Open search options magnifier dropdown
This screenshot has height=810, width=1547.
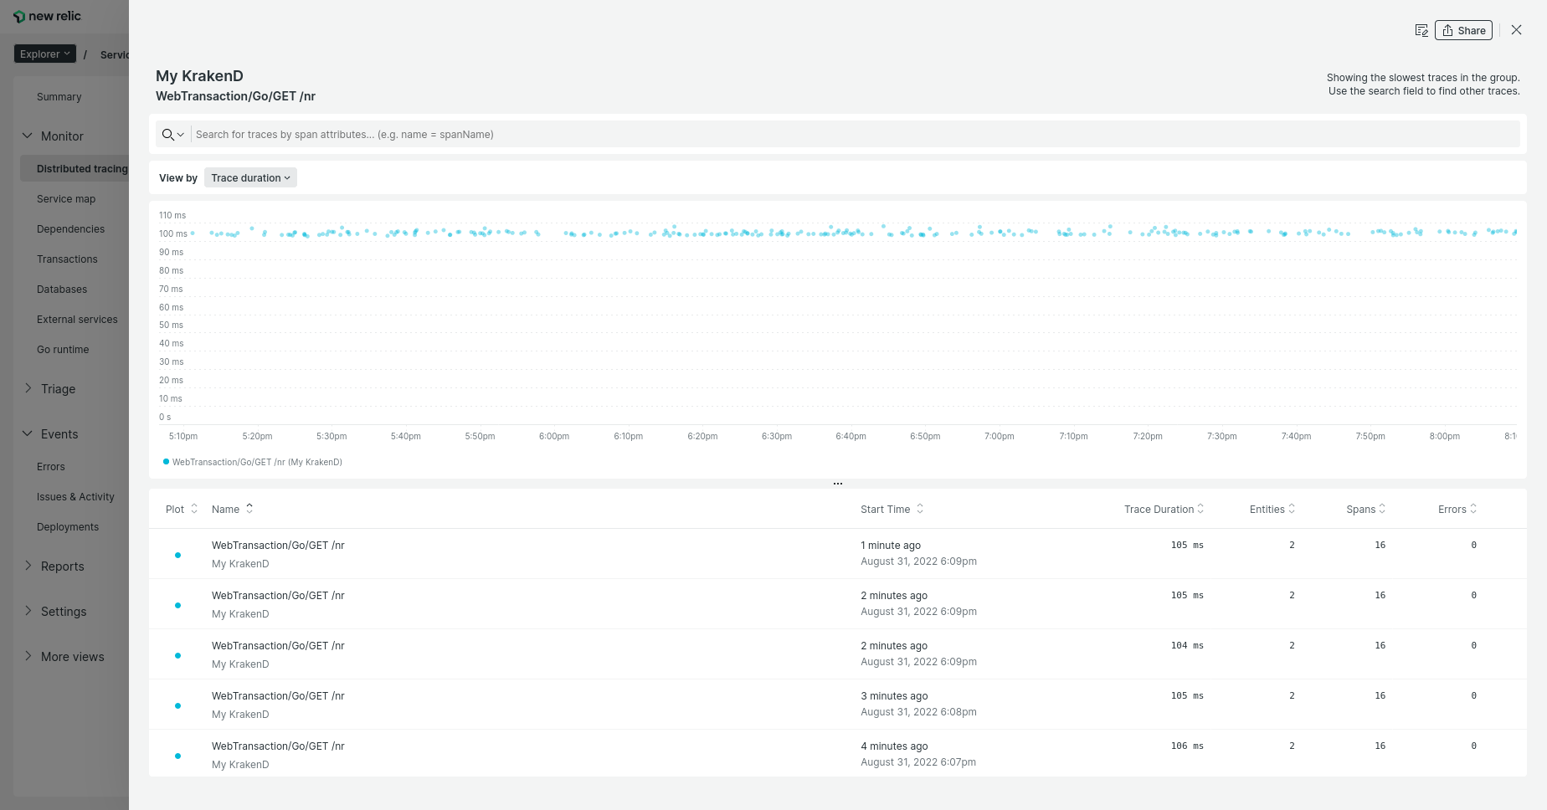[173, 135]
